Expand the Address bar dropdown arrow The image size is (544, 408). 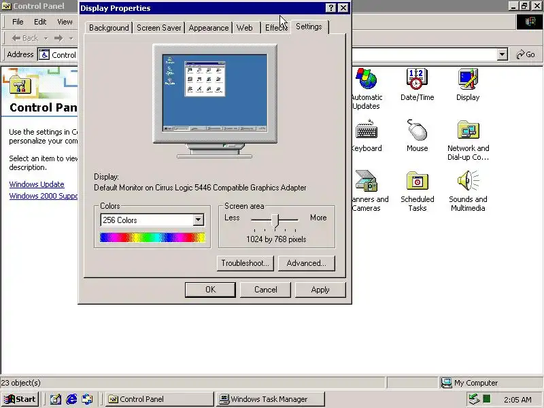coord(502,54)
